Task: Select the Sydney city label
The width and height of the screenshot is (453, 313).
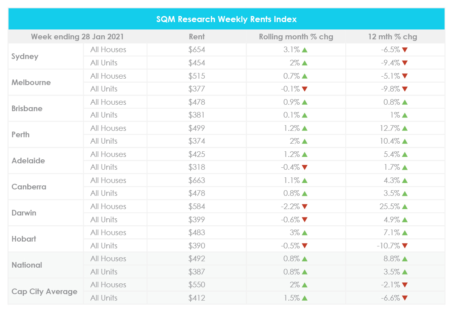Action: [25, 56]
